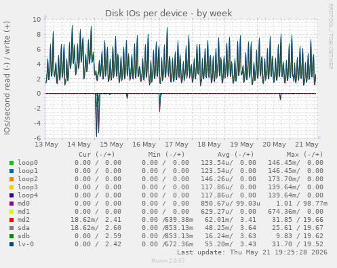Select the md1 legend label
Image resolution: width=337 pixels, height=268 pixels.
(x=24, y=212)
